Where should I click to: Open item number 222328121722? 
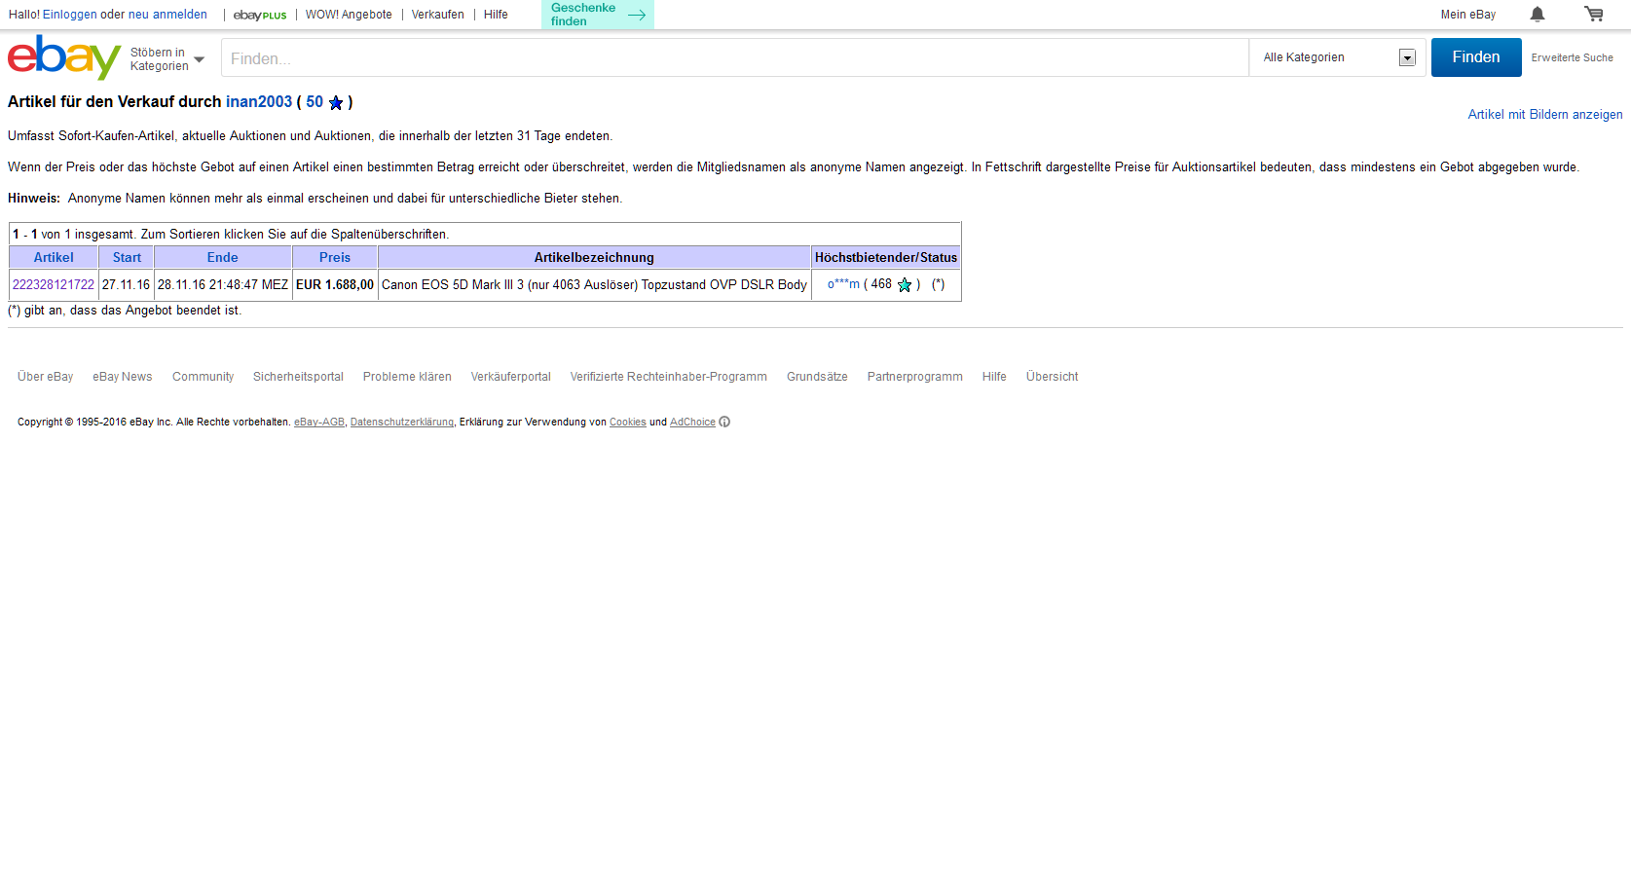point(54,284)
